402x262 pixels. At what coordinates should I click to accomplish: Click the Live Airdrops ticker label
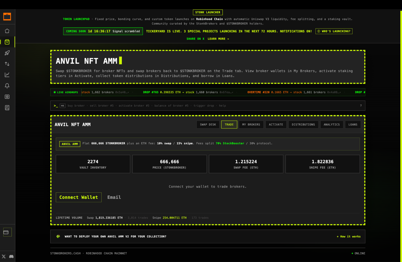click(x=66, y=92)
